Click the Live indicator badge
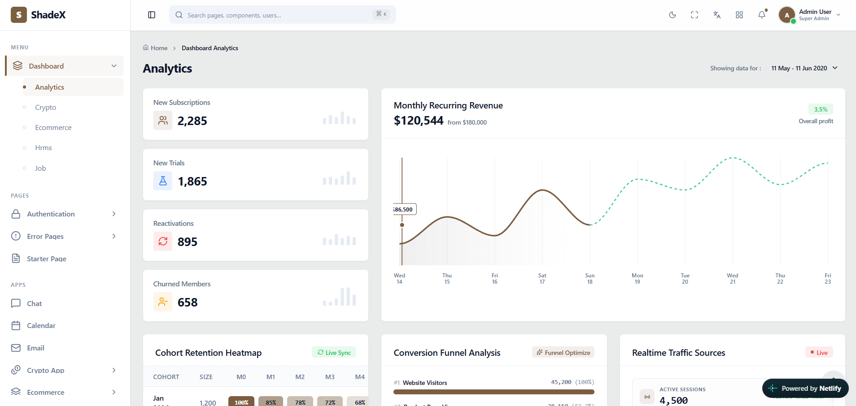856x406 pixels. tap(819, 353)
